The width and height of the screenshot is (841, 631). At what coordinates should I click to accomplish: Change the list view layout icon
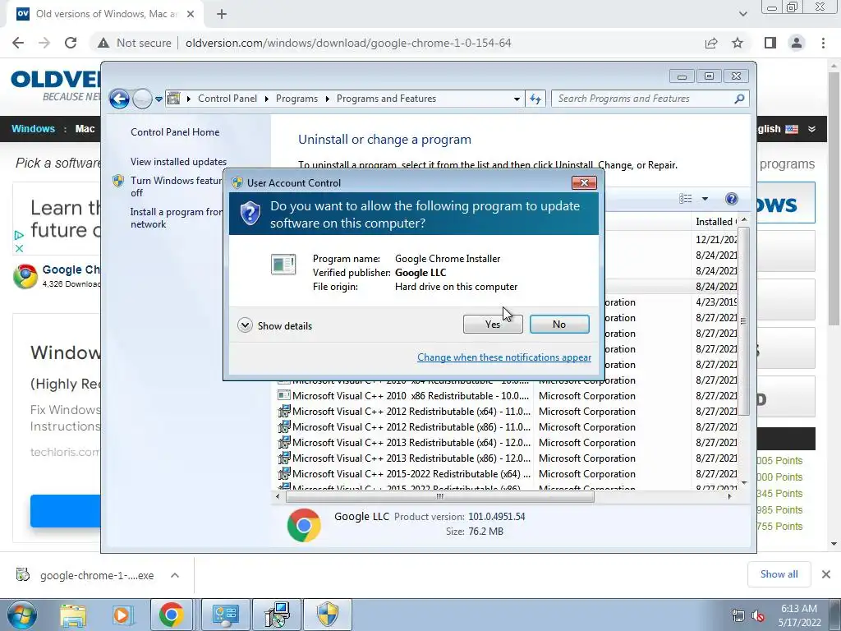686,199
